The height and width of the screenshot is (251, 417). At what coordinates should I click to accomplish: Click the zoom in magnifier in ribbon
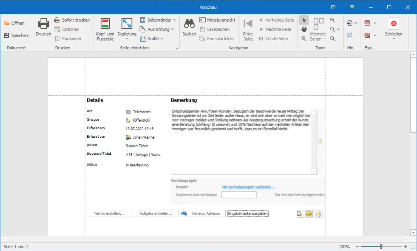(332, 39)
